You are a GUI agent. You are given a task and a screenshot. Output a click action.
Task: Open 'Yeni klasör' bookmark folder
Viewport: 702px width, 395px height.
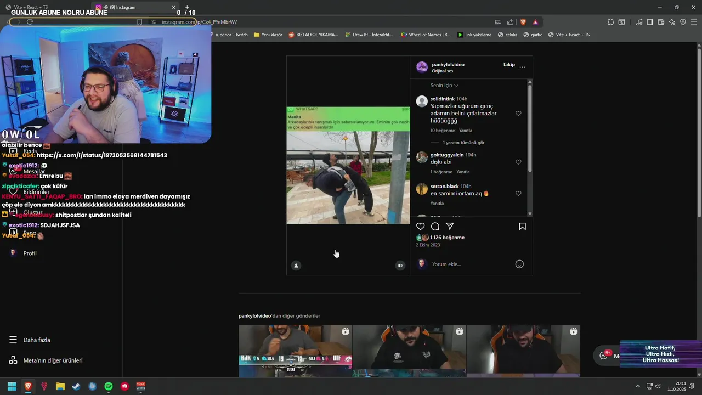pyautogui.click(x=268, y=35)
